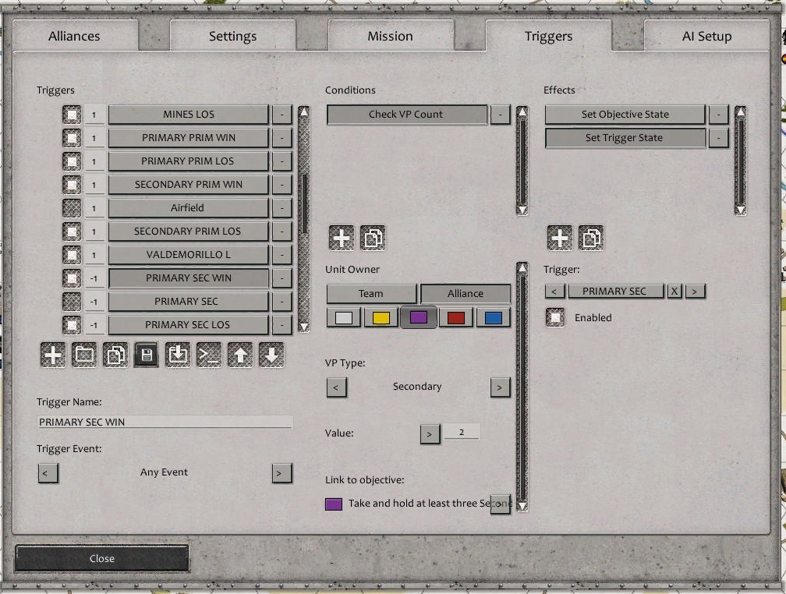Remove the Set Trigger State effect
The height and width of the screenshot is (594, 786).
tap(718, 138)
